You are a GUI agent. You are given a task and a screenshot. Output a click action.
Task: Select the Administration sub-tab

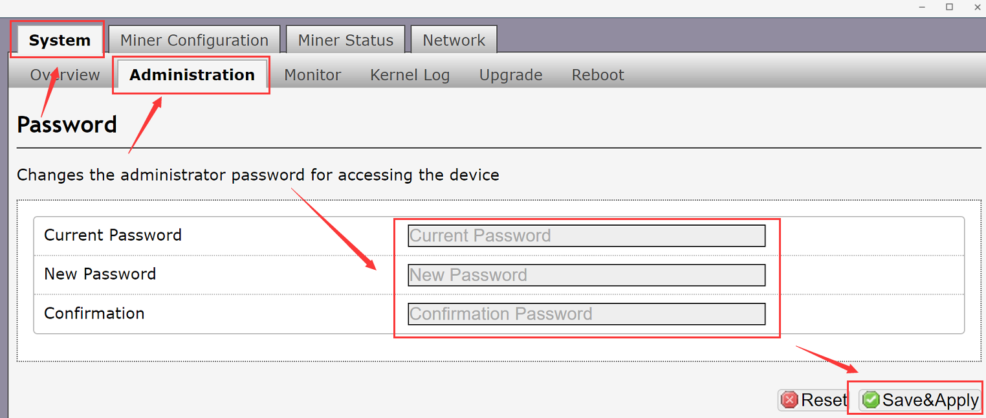click(x=191, y=74)
